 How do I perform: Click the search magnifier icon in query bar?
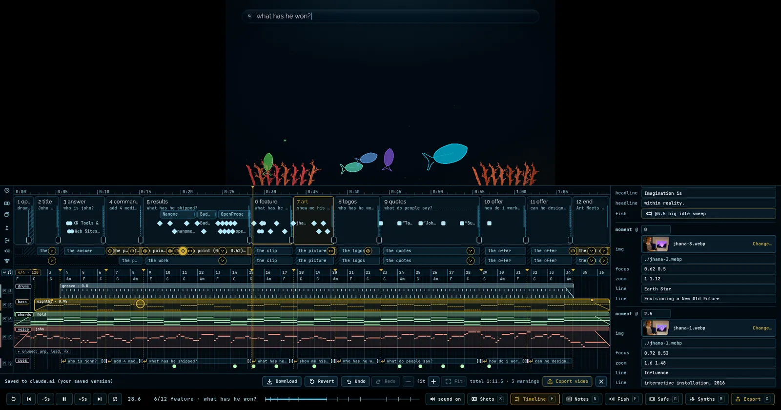[249, 16]
